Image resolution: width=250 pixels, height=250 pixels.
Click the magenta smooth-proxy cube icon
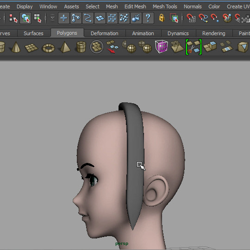click(161, 46)
